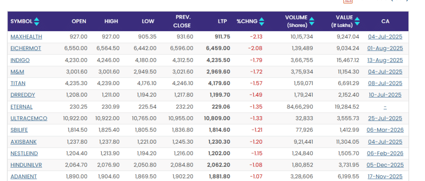Open TITAN stock details
This screenshot has width=425, height=181.
click(18, 83)
